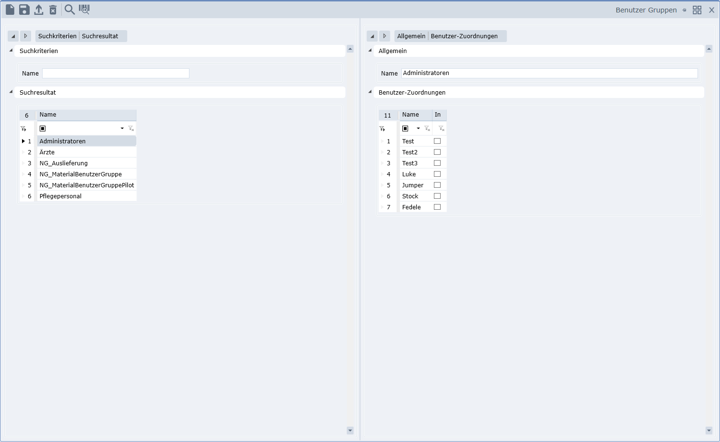Collapse the Suchkriterien section with its triangle
The image size is (720, 442).
[x=11, y=50]
